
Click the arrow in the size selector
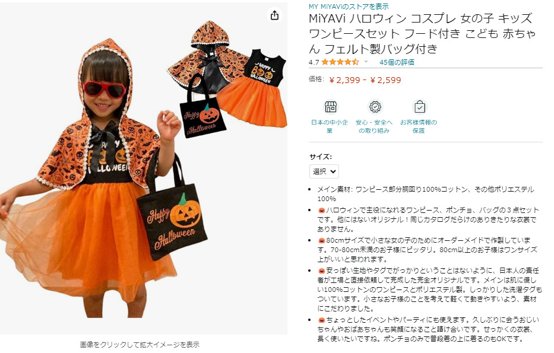(333, 171)
